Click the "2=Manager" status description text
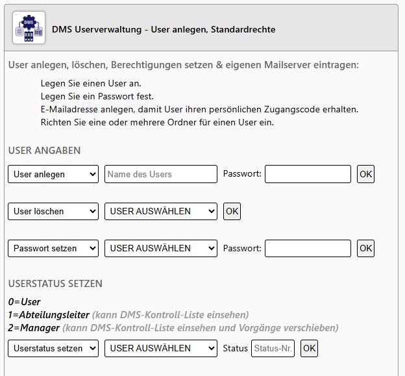 point(34,328)
